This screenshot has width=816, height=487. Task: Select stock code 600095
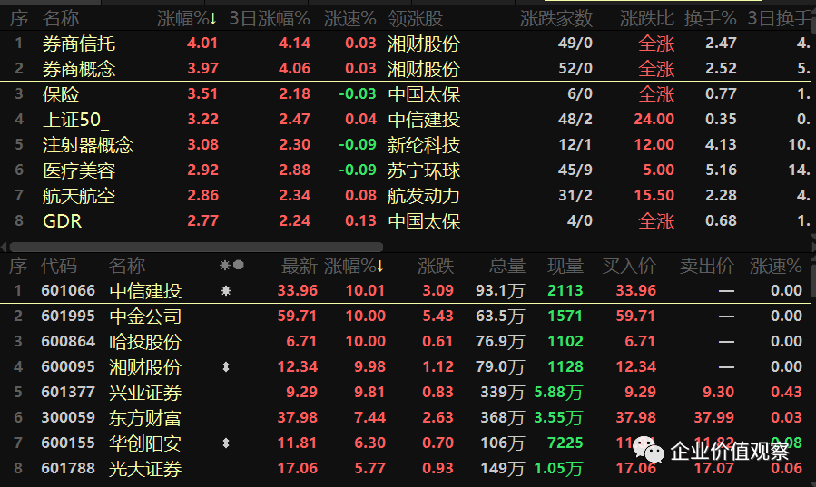[x=68, y=367]
